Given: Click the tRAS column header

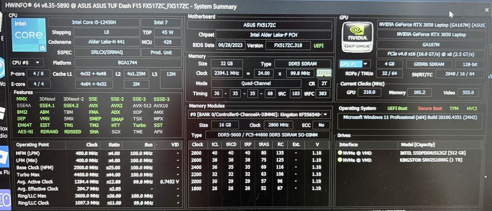Looking at the screenshot, I should [263, 145].
